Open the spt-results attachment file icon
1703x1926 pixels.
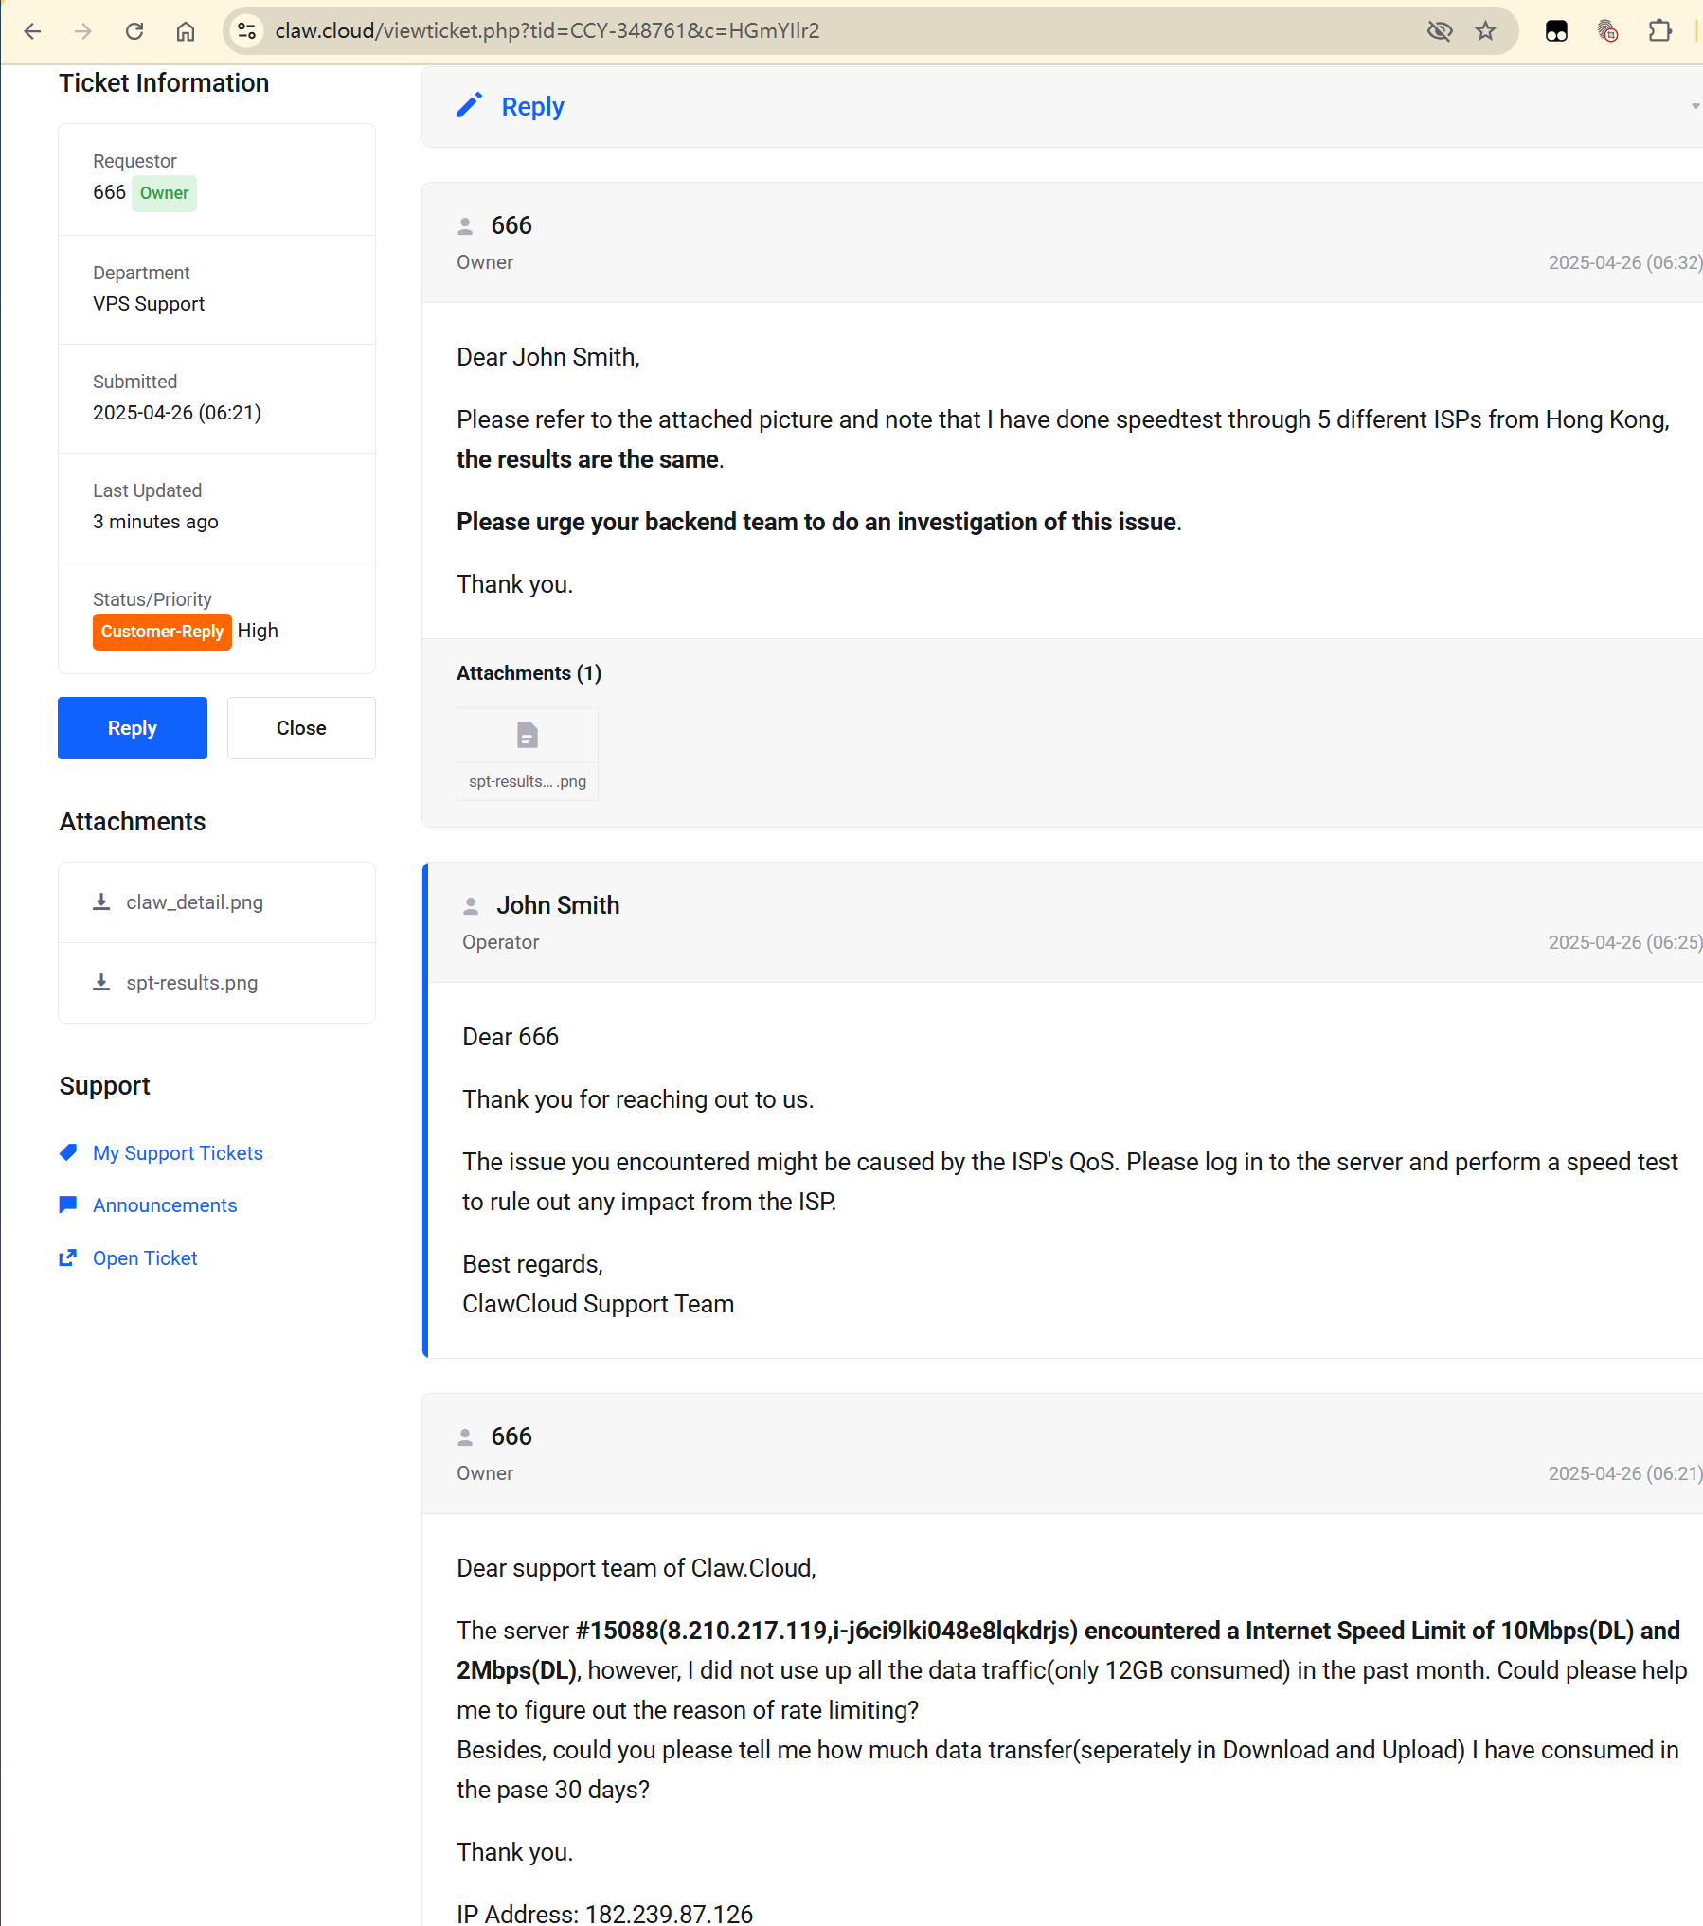pos(527,735)
